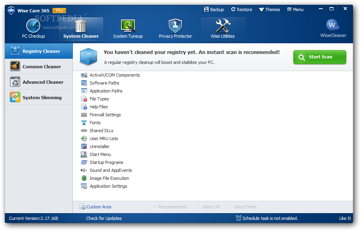The width and height of the screenshot is (361, 231).
Task: Click 'Current Version:2.17.168' status text
Action: pyautogui.click(x=33, y=218)
